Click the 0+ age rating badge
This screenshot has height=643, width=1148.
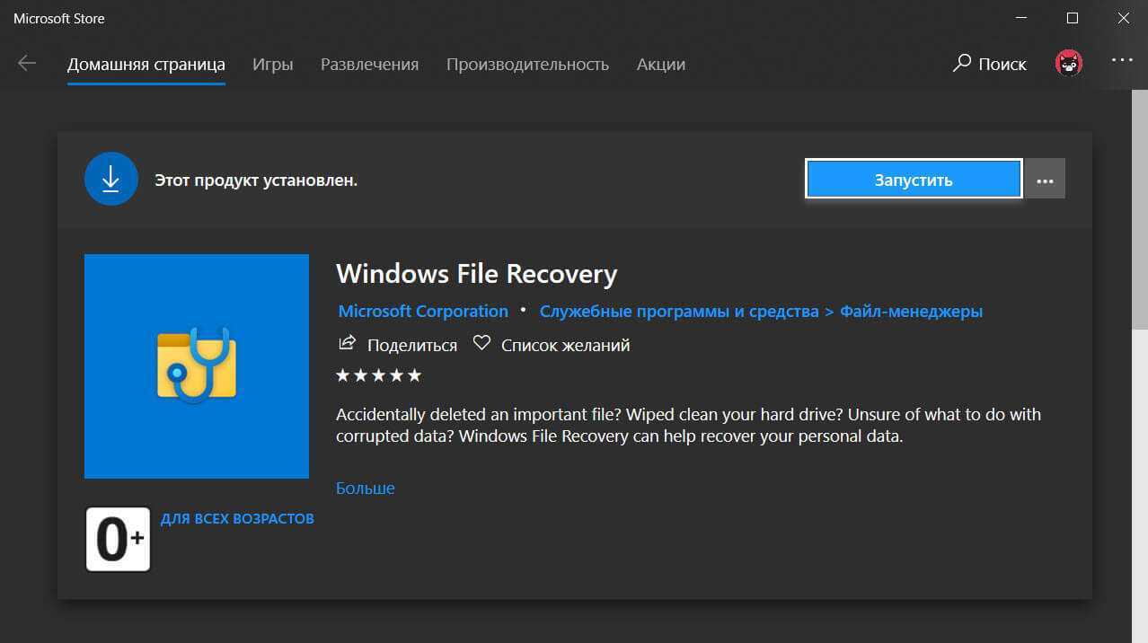click(118, 540)
